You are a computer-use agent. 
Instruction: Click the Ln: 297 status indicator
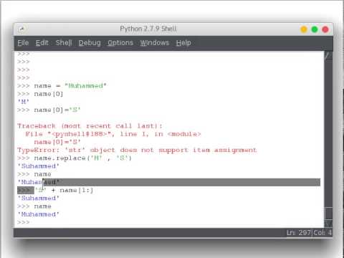pos(299,233)
